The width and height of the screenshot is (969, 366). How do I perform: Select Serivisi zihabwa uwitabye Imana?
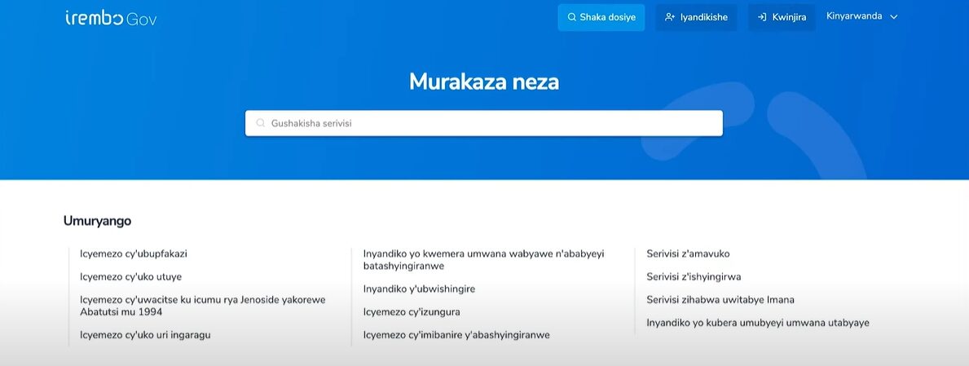[x=720, y=299]
